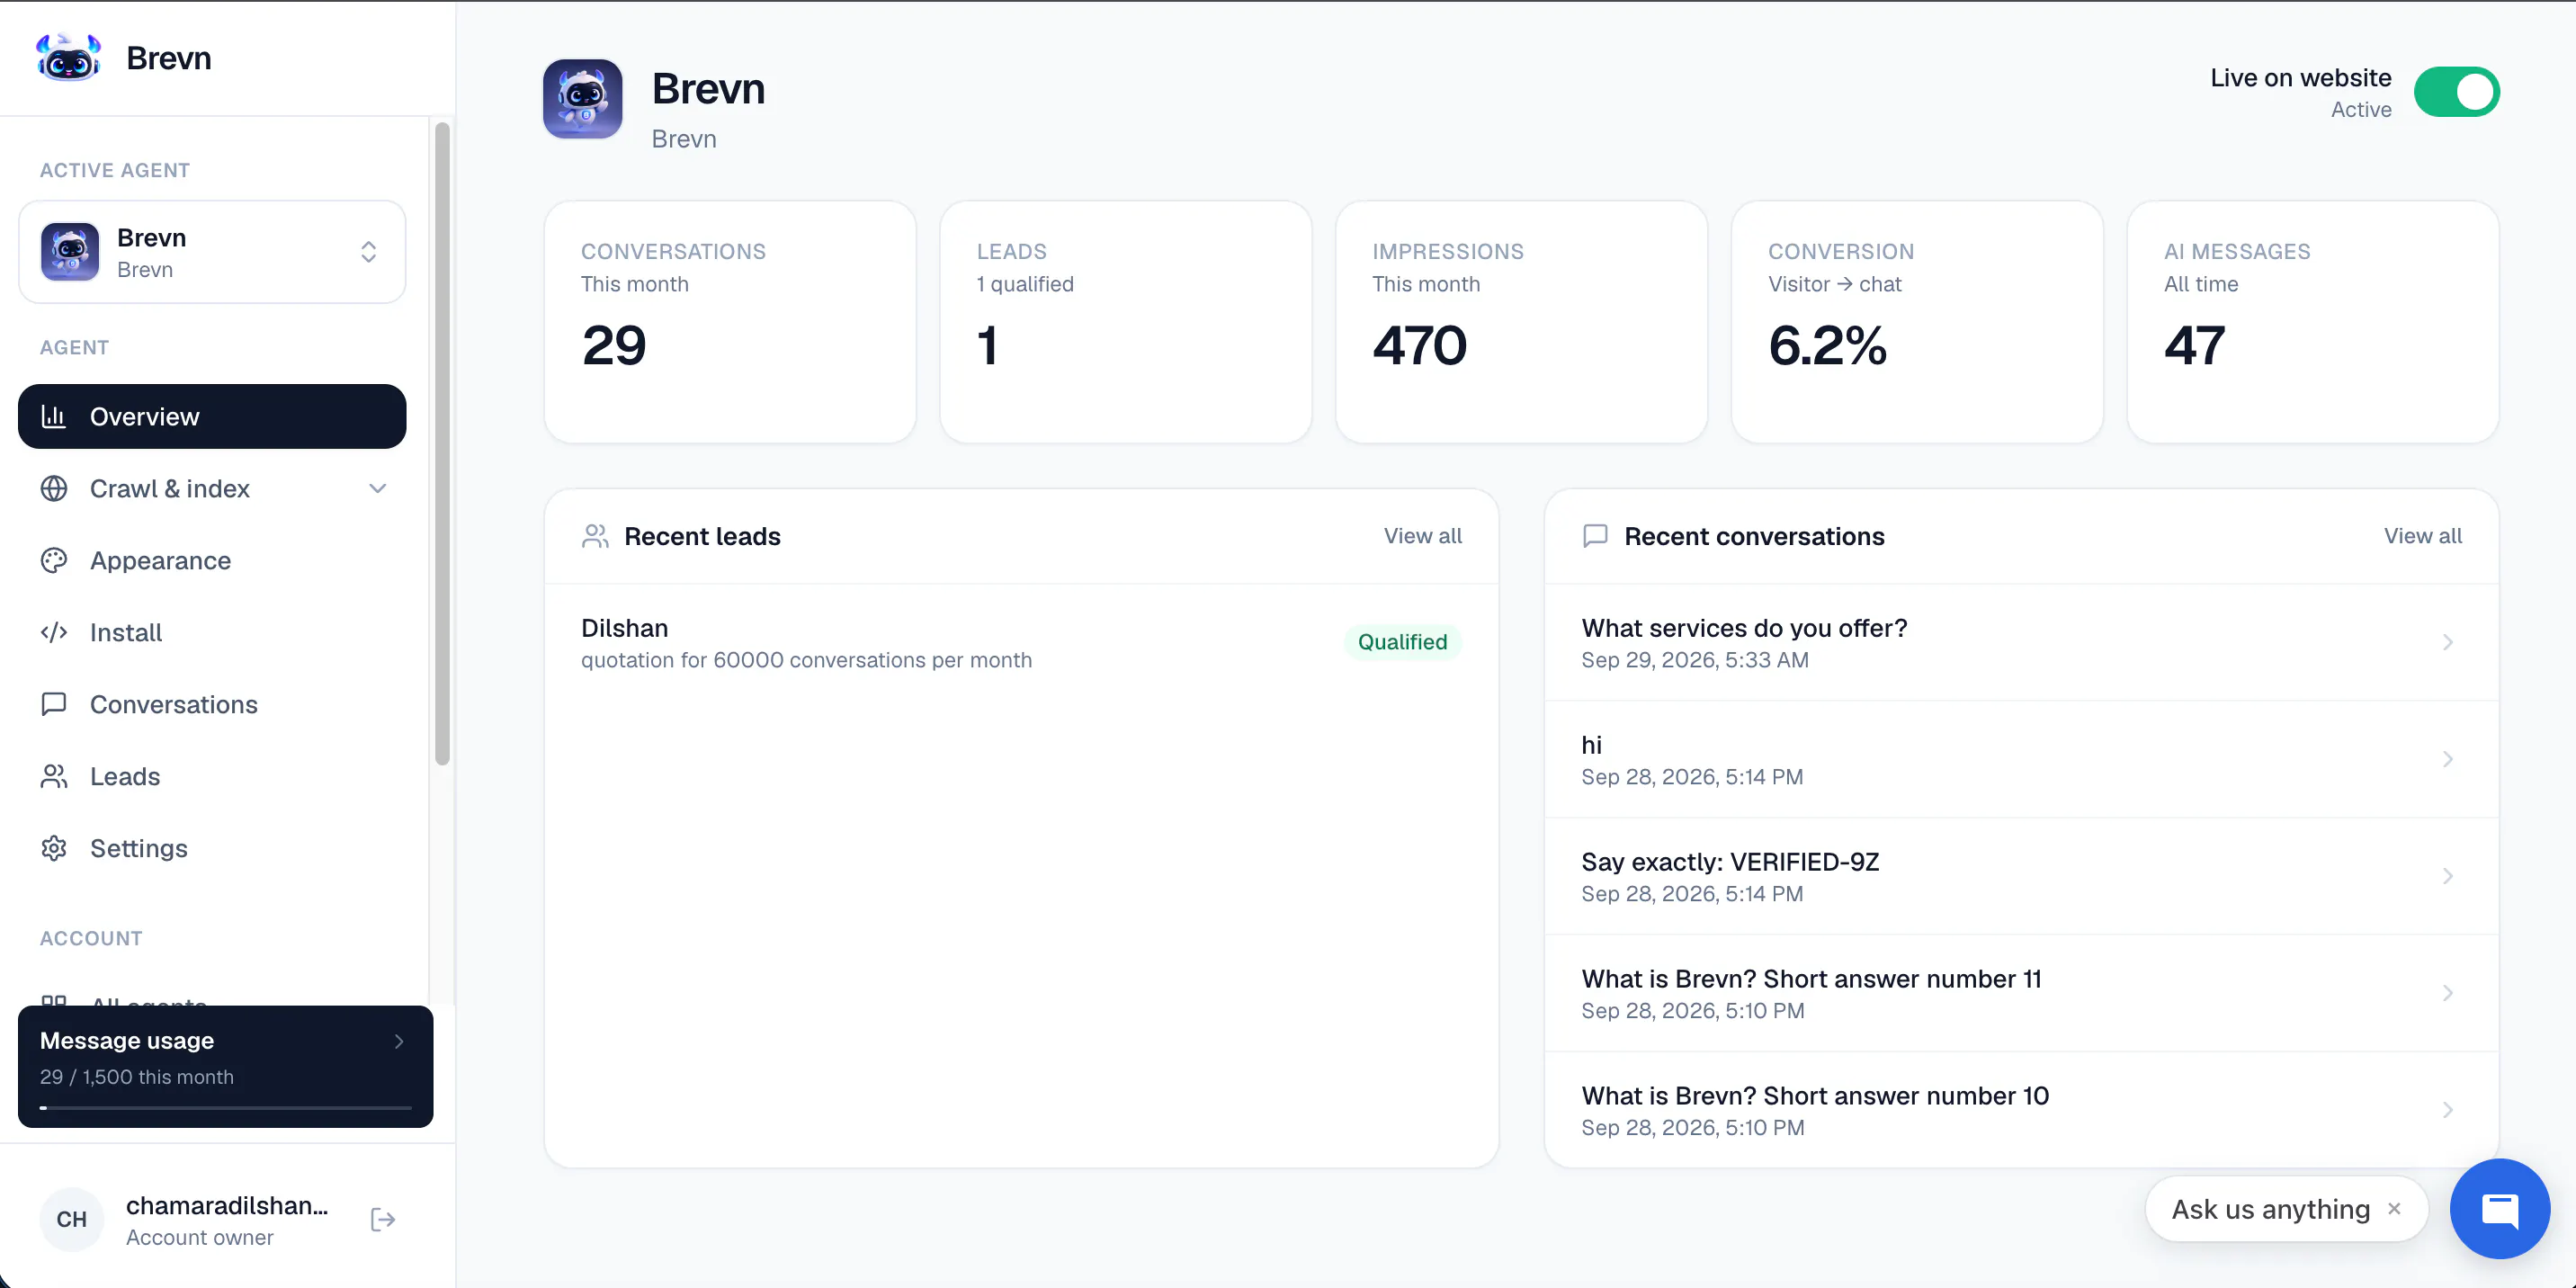Viewport: 2576px width, 1288px height.
Task: Click the Recent leads people icon
Action: (595, 536)
